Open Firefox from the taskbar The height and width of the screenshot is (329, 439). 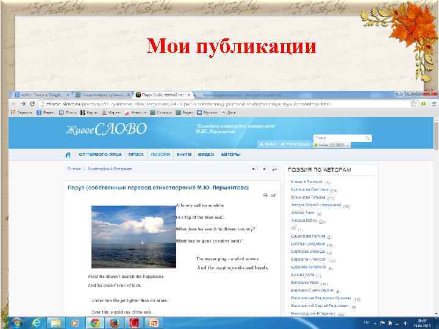tap(114, 323)
